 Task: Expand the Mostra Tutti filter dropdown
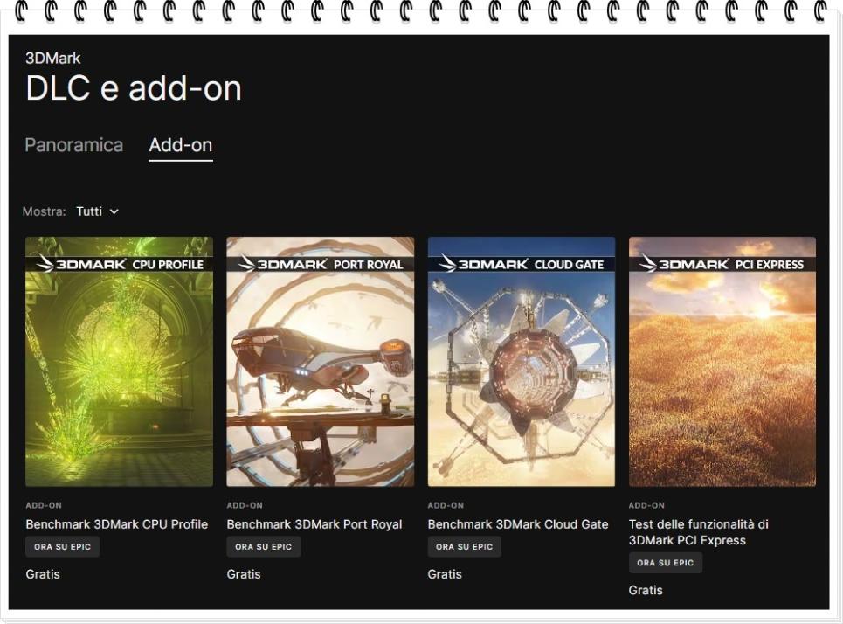(97, 211)
